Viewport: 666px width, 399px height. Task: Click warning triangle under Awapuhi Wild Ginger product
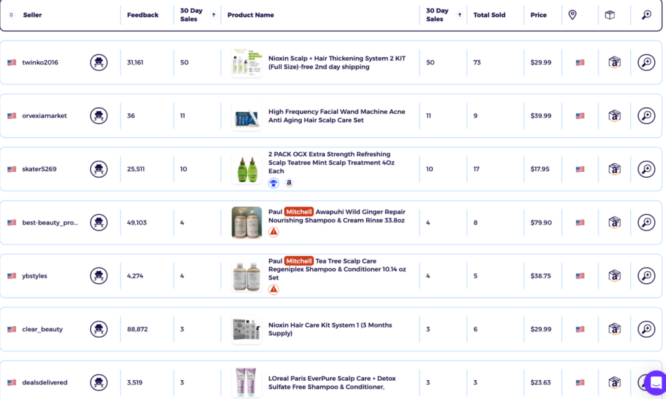pos(274,232)
